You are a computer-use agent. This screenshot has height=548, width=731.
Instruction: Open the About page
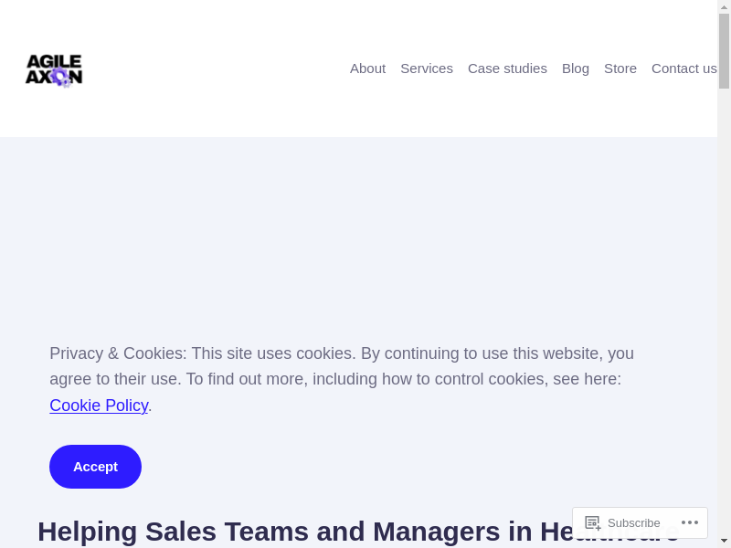(x=367, y=68)
